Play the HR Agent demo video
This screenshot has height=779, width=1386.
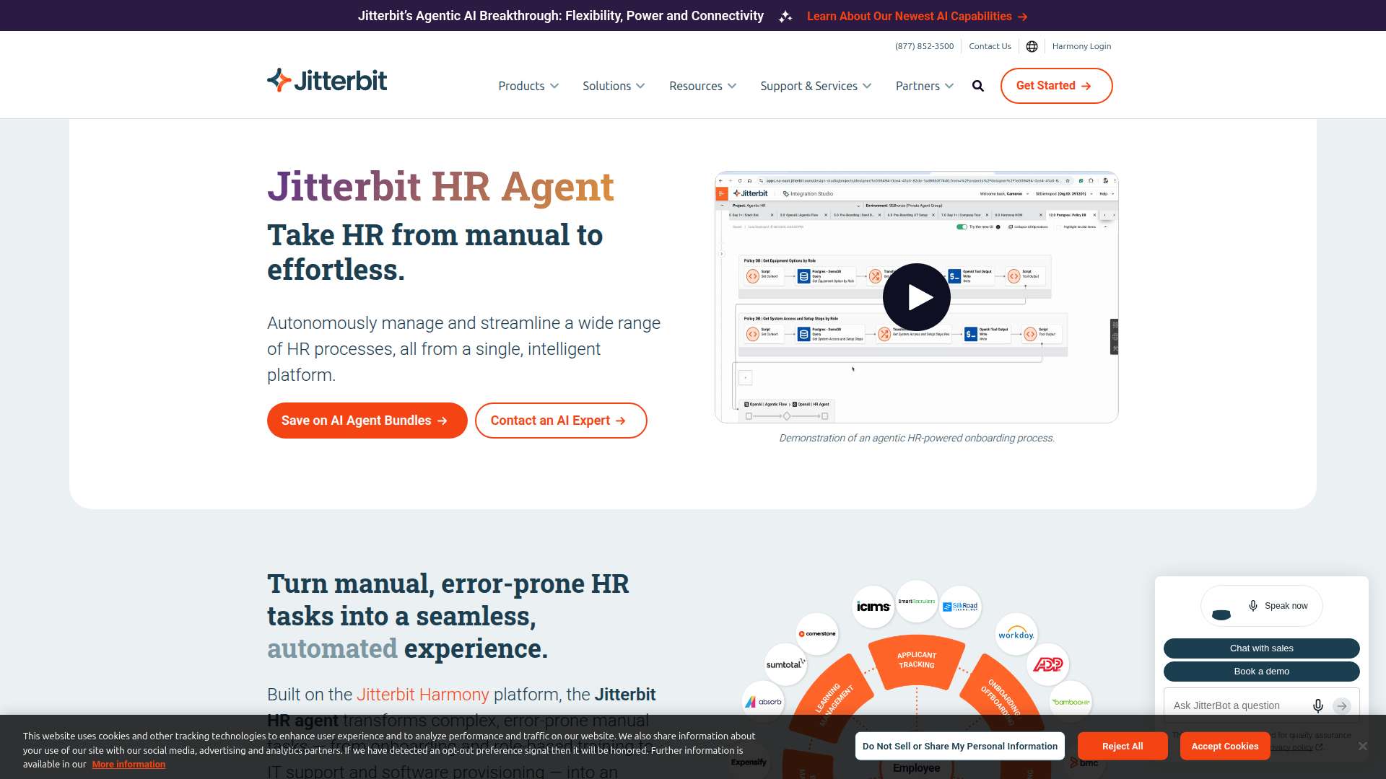[x=917, y=297]
